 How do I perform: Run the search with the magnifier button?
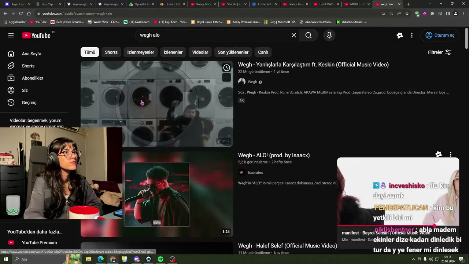[x=309, y=35]
